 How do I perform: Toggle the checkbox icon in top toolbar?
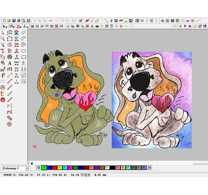81,20
